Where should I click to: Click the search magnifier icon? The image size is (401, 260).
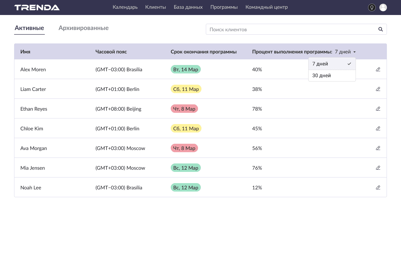(x=381, y=29)
